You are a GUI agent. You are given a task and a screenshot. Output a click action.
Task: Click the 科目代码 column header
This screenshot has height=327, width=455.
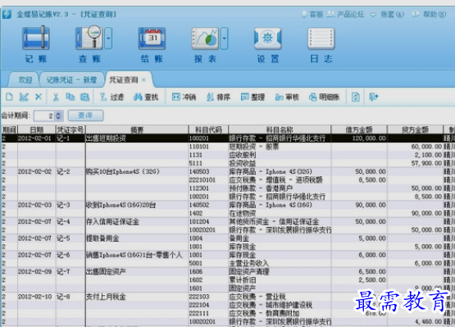[208, 129]
